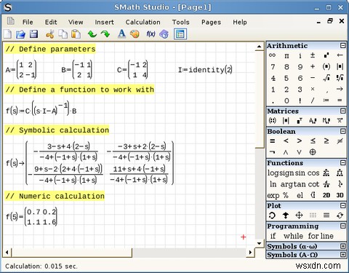Save the worksheet with the floppy disk icon
Viewport: 349px width, 273px height.
[33, 34]
